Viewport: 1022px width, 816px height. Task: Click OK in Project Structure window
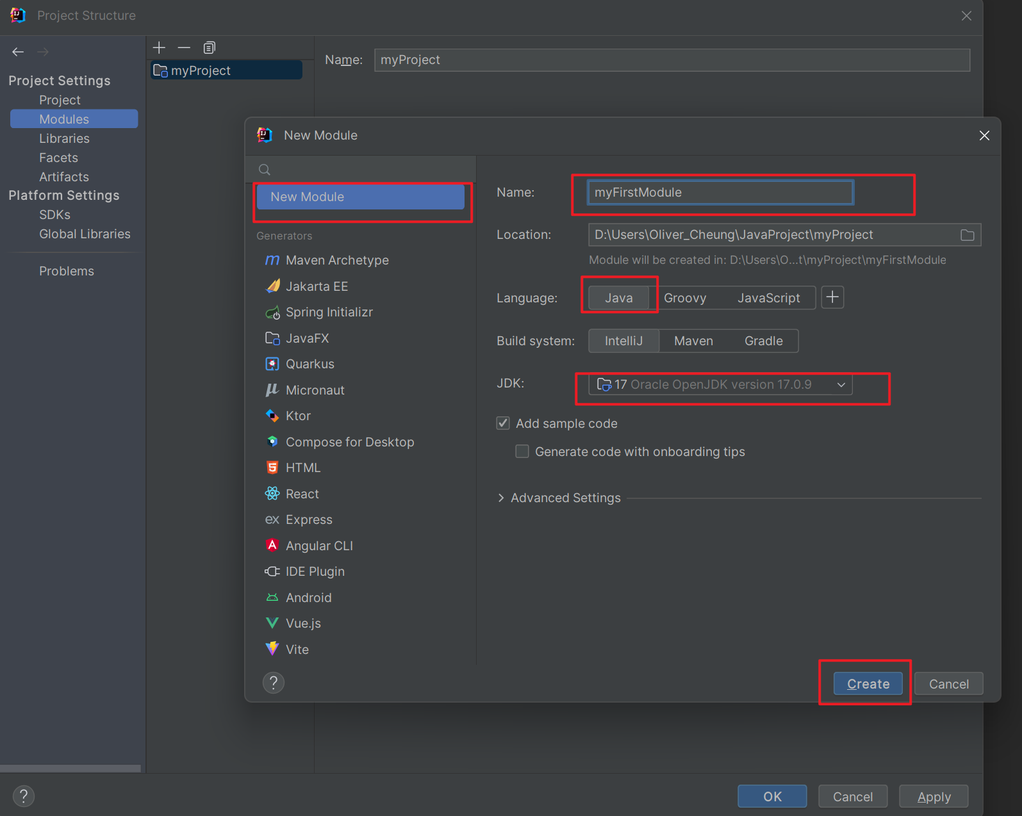(772, 796)
